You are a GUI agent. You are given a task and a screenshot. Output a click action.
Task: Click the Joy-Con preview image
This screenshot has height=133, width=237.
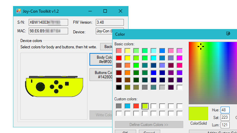click(54, 86)
